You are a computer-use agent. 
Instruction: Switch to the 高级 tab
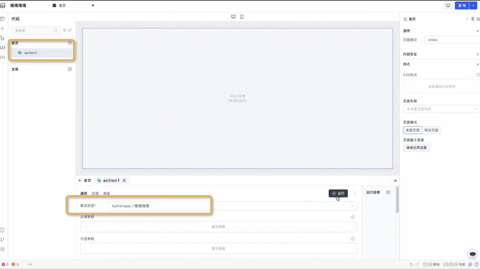point(107,194)
